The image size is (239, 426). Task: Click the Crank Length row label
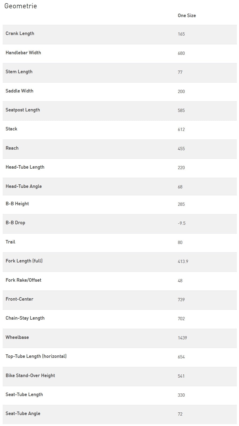click(x=20, y=33)
